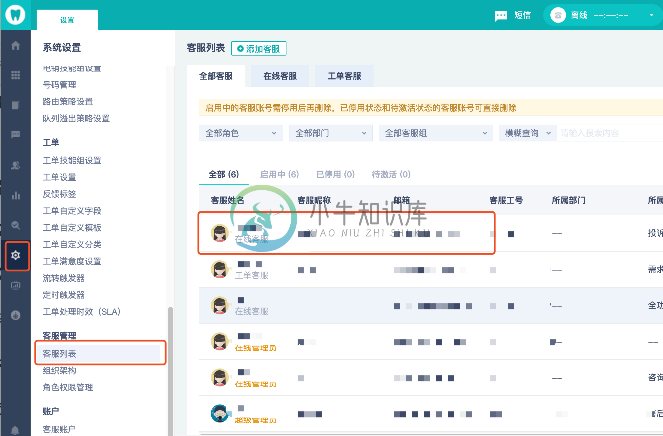This screenshot has height=436, width=663.
Task: Select the 启用中 (6) status tab
Action: pyautogui.click(x=280, y=174)
